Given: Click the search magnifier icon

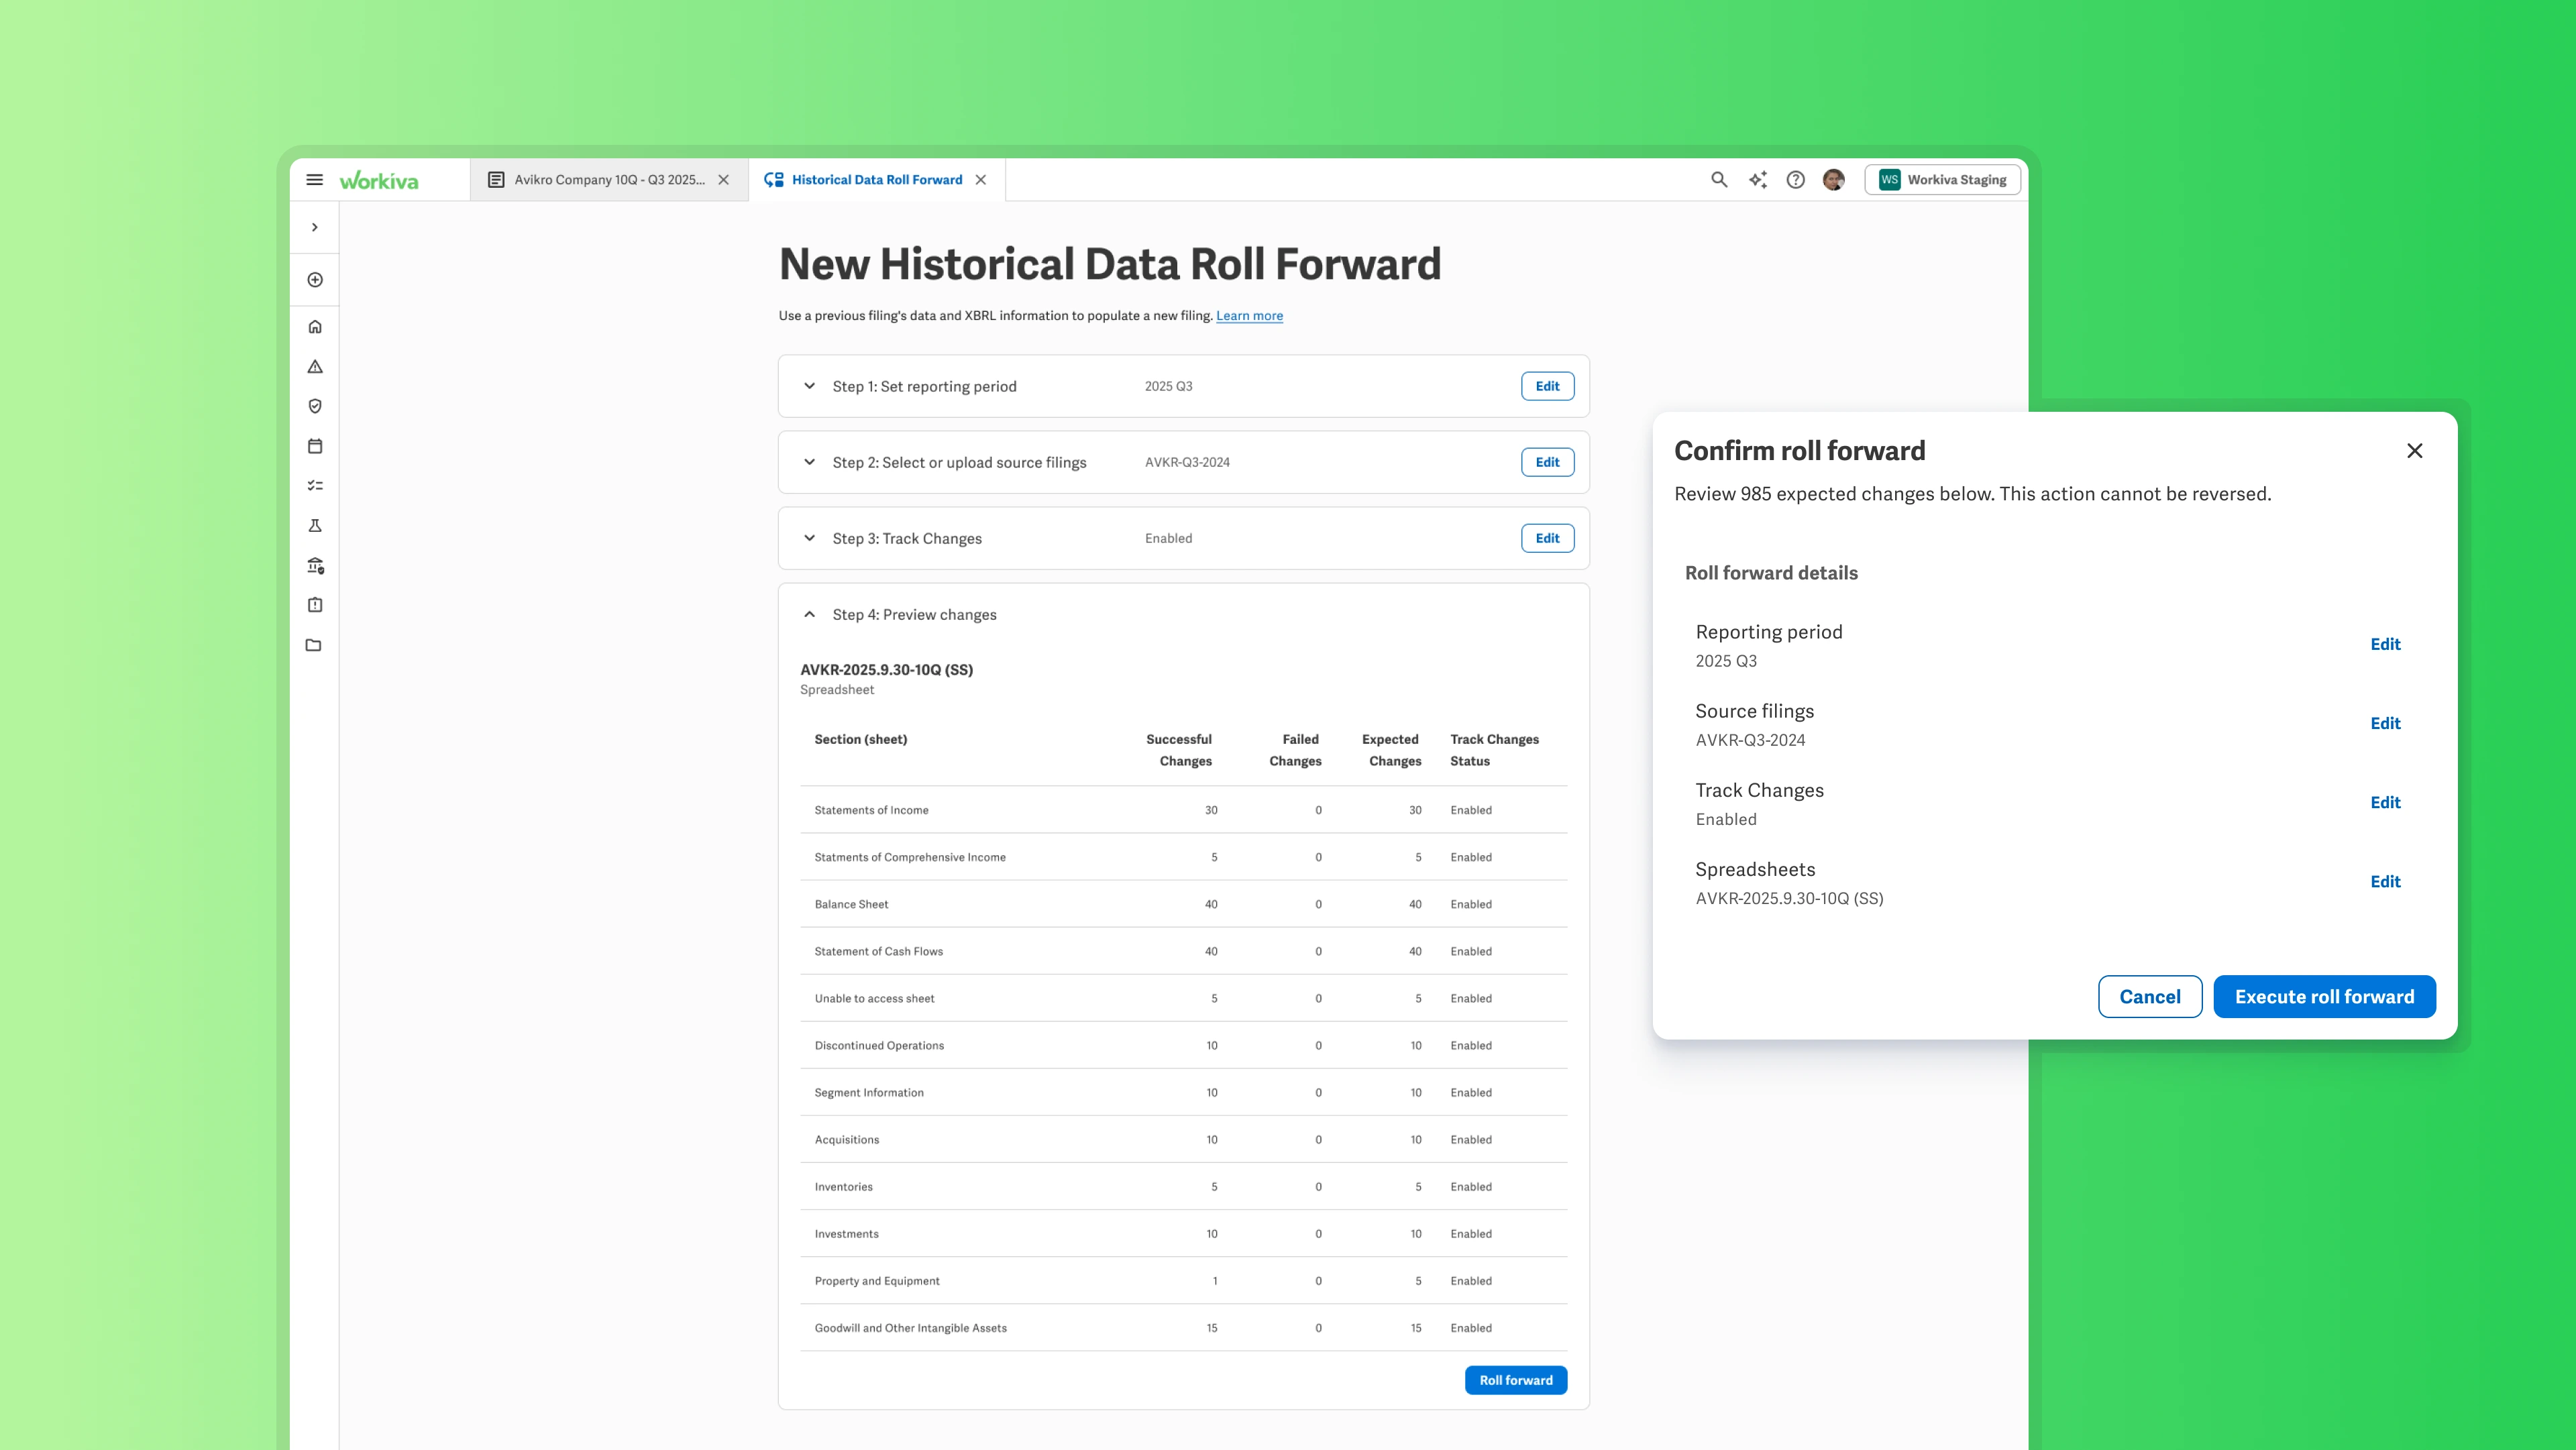Looking at the screenshot, I should tap(1719, 180).
